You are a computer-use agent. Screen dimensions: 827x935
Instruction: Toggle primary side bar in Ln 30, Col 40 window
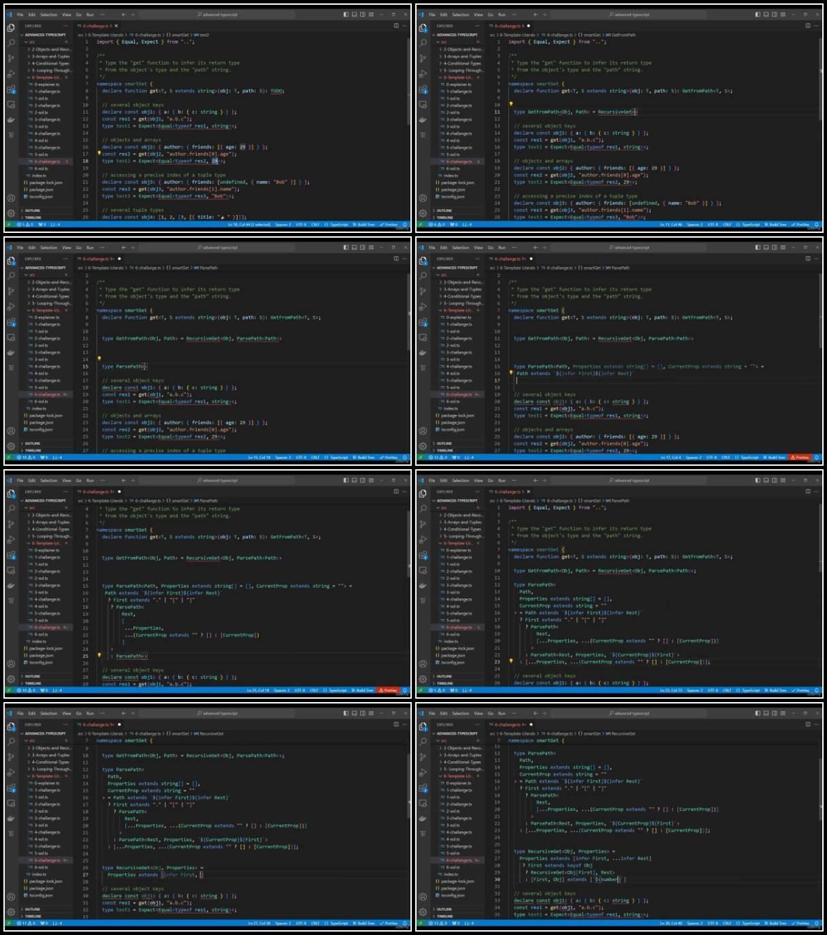(x=758, y=713)
